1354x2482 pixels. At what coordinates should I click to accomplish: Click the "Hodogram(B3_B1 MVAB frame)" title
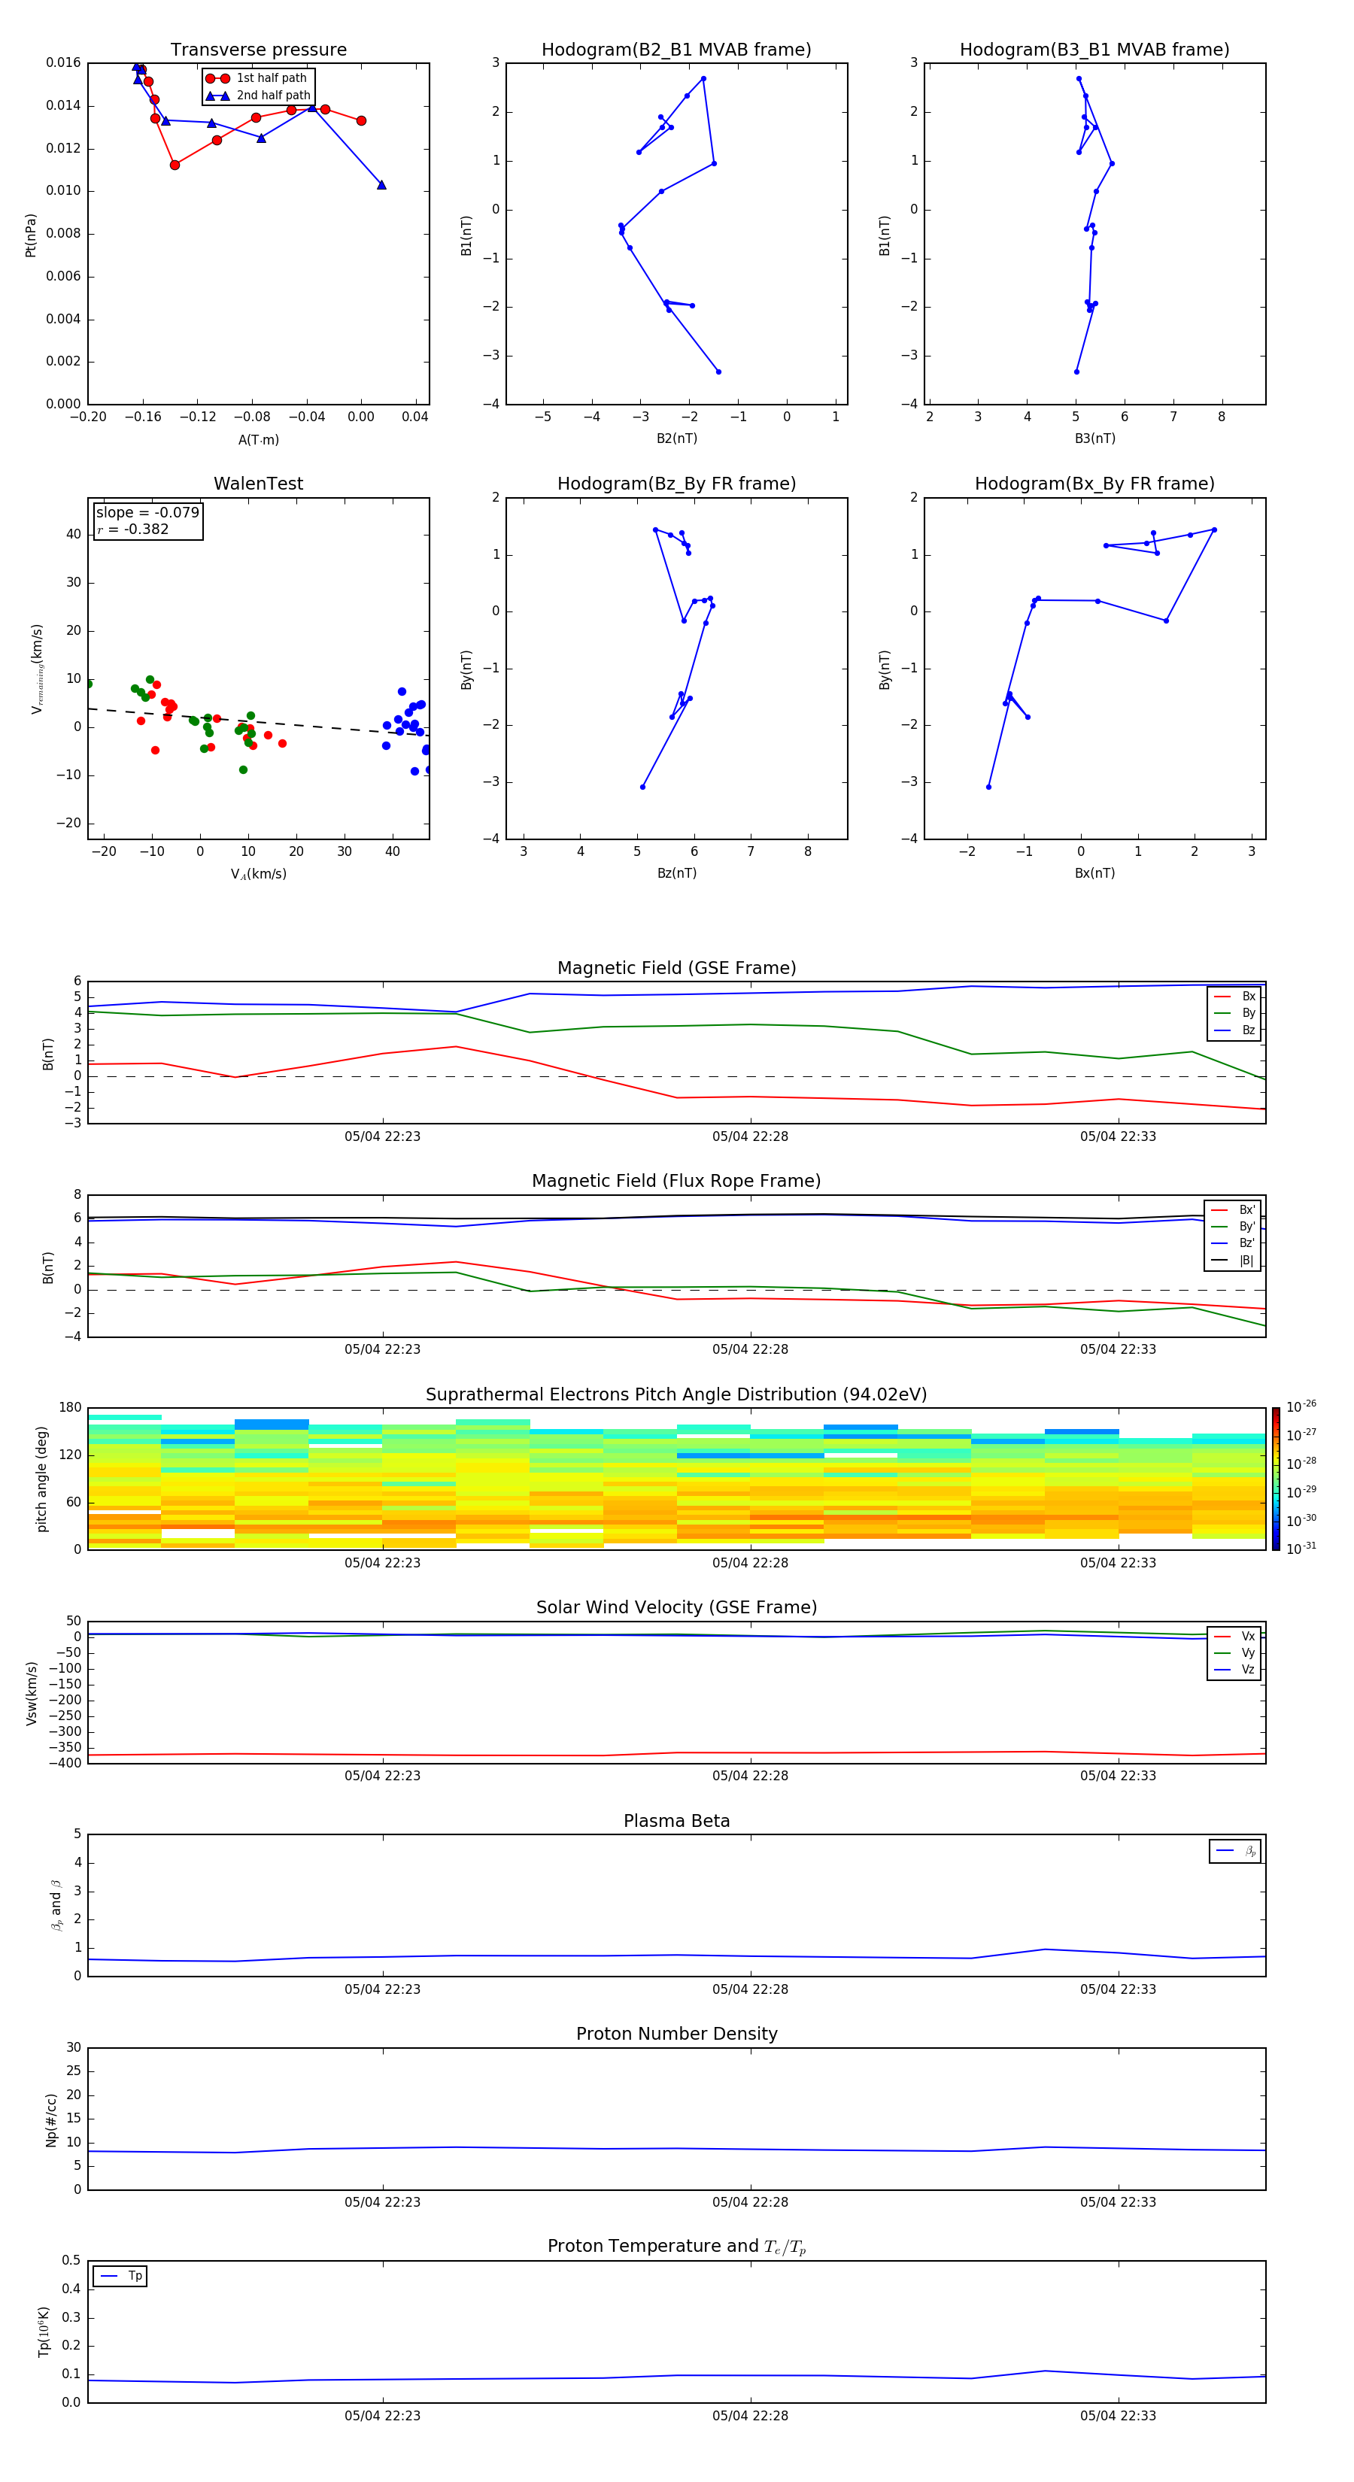coord(1094,50)
